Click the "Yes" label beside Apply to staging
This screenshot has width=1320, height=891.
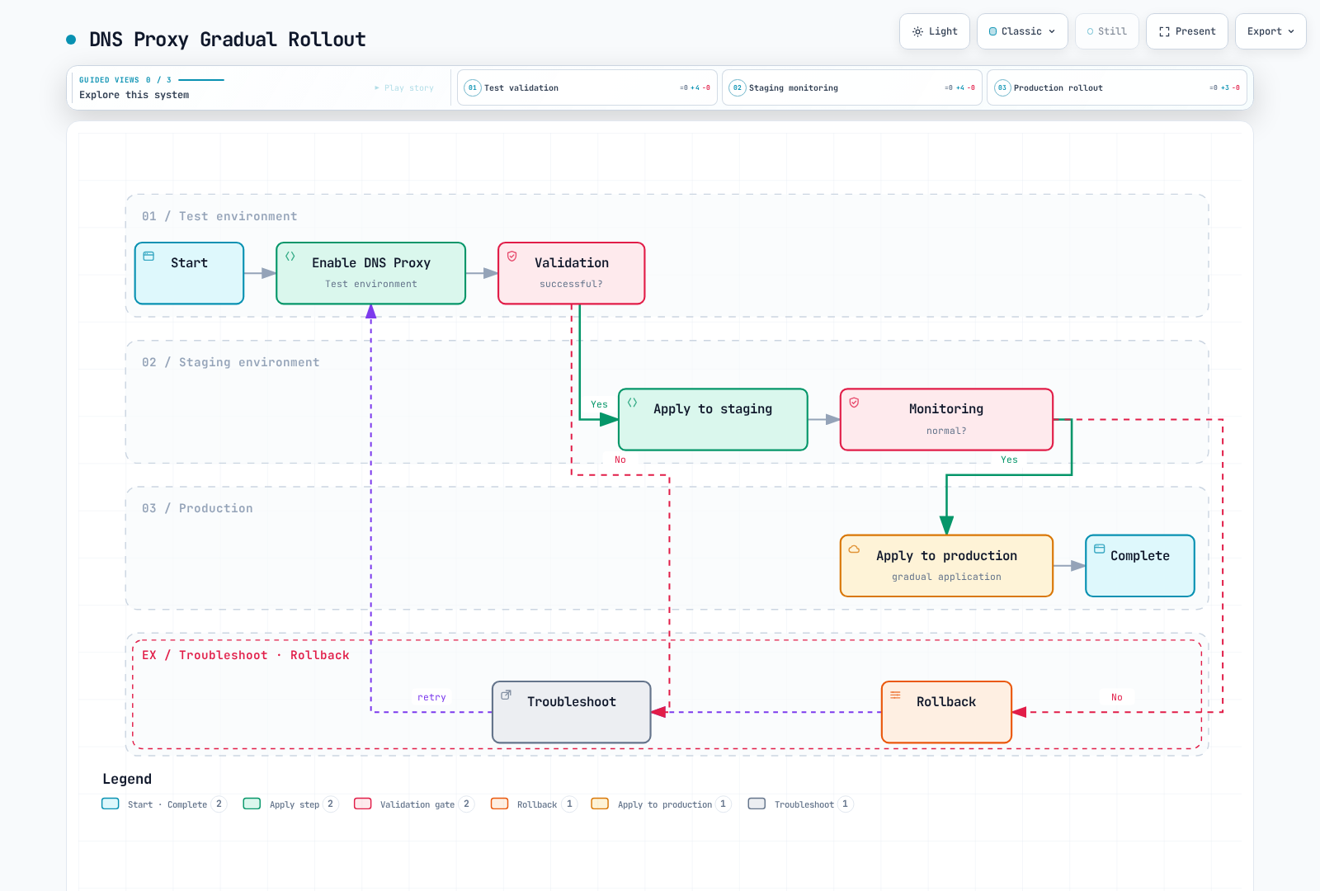[x=599, y=405]
